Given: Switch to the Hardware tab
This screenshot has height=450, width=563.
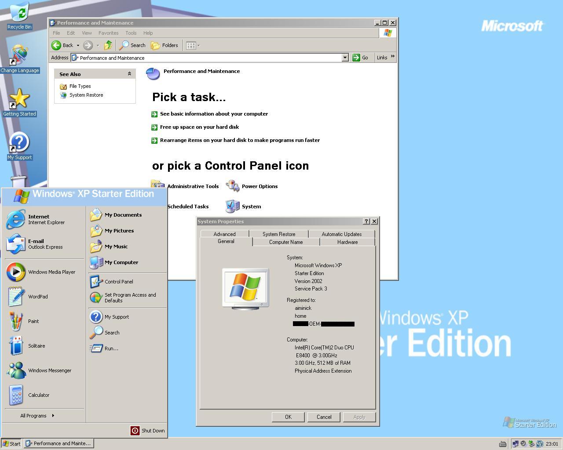Looking at the screenshot, I should click(347, 242).
